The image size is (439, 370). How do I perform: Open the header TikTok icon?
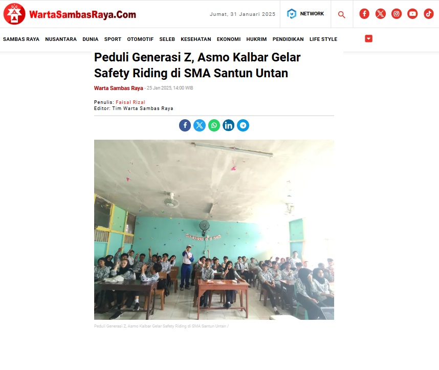[x=429, y=14]
